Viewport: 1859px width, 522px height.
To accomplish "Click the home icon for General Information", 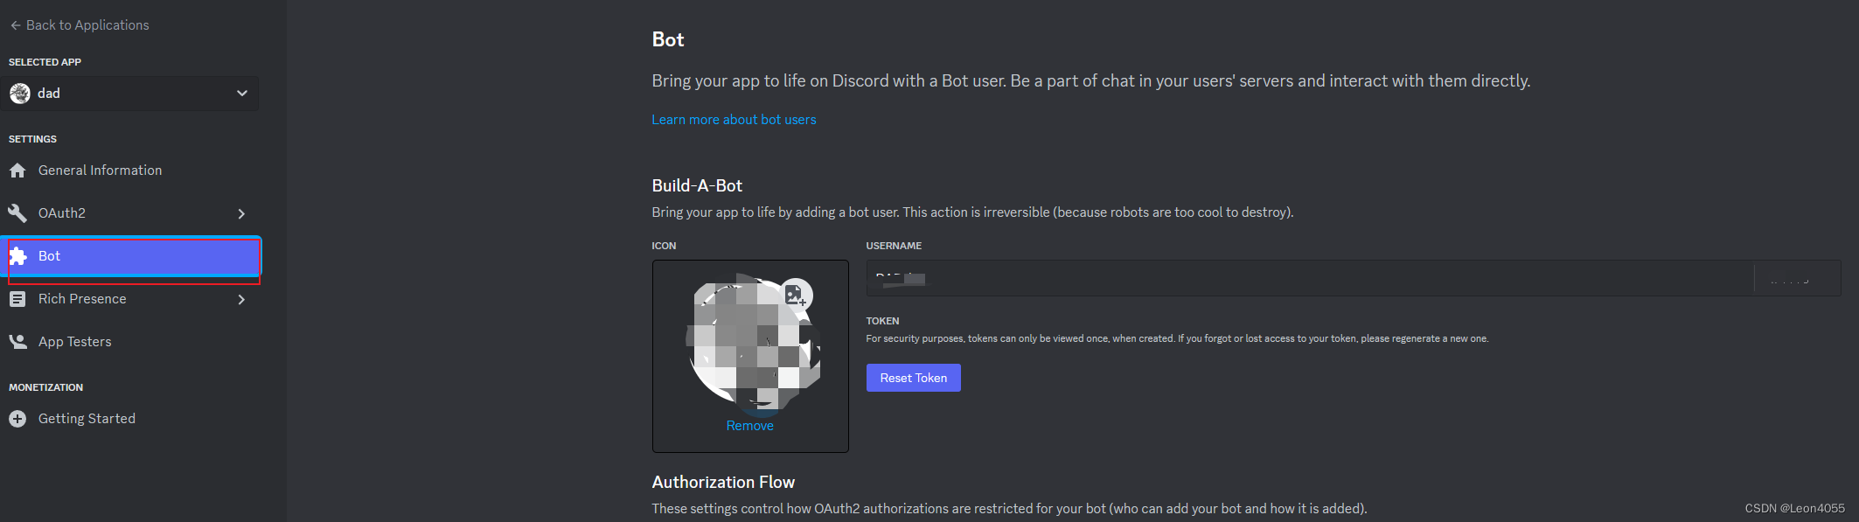I will (x=17, y=171).
